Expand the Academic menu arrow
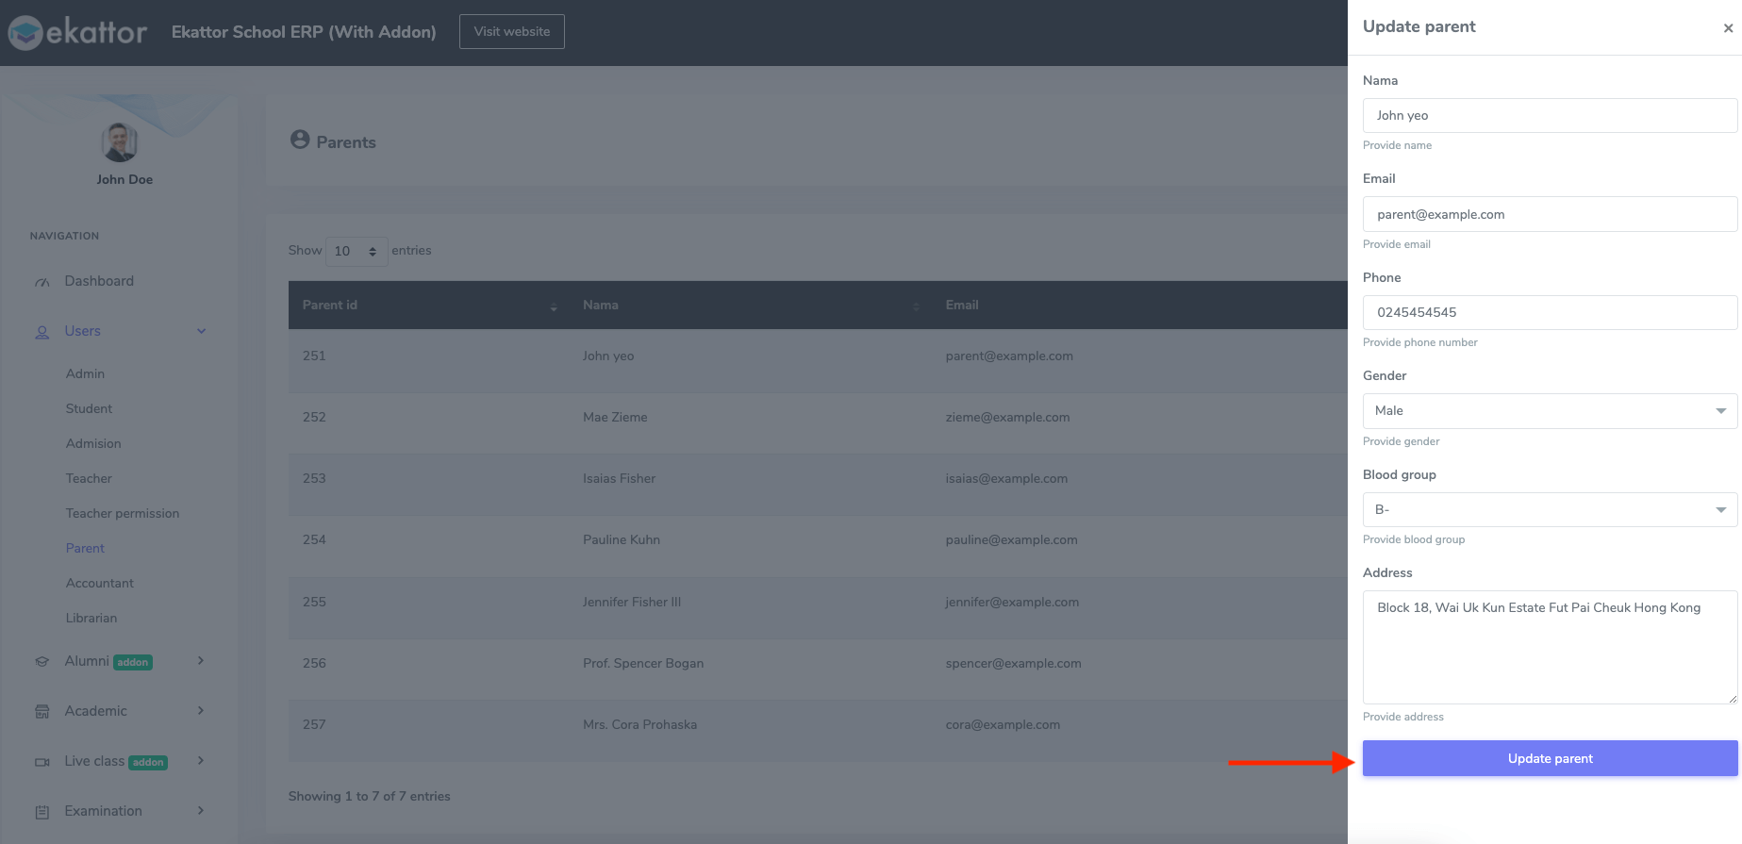 click(200, 711)
